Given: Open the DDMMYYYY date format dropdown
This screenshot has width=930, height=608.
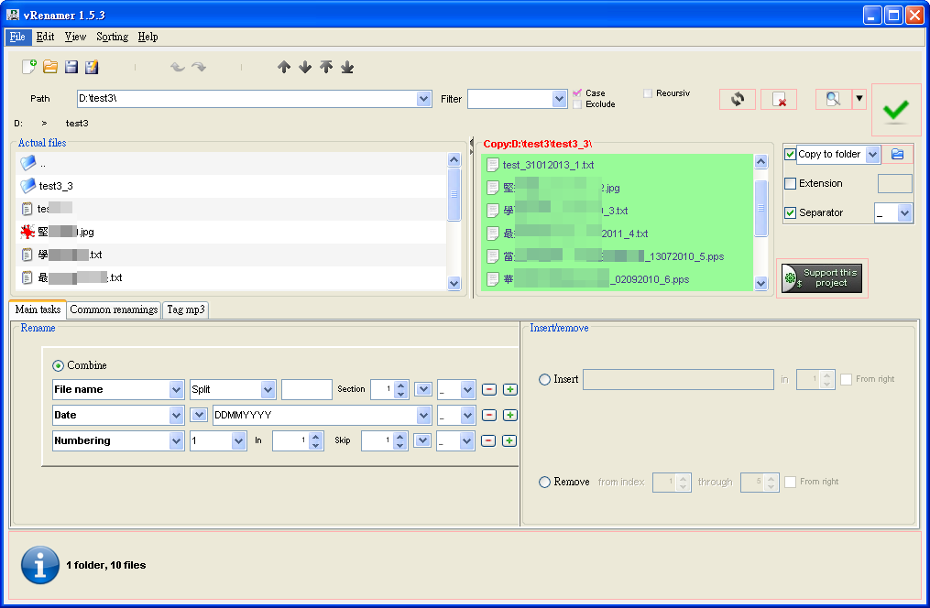Looking at the screenshot, I should point(423,415).
